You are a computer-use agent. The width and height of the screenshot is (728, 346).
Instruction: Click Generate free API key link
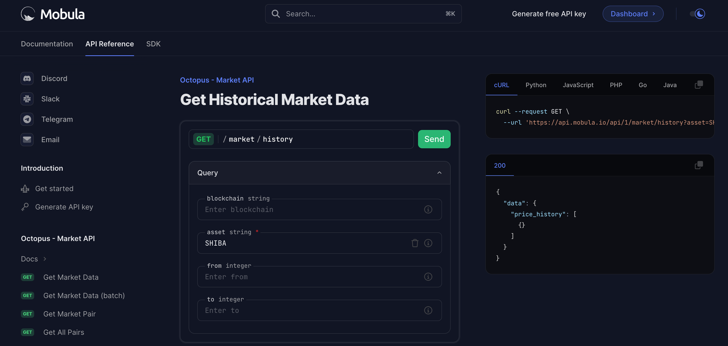click(549, 14)
